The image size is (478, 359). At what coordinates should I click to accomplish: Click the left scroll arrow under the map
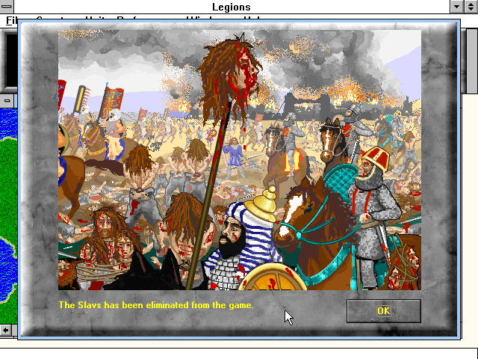[5, 330]
